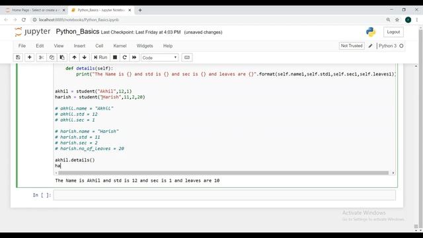Open the Widgets menu

(x=145, y=46)
